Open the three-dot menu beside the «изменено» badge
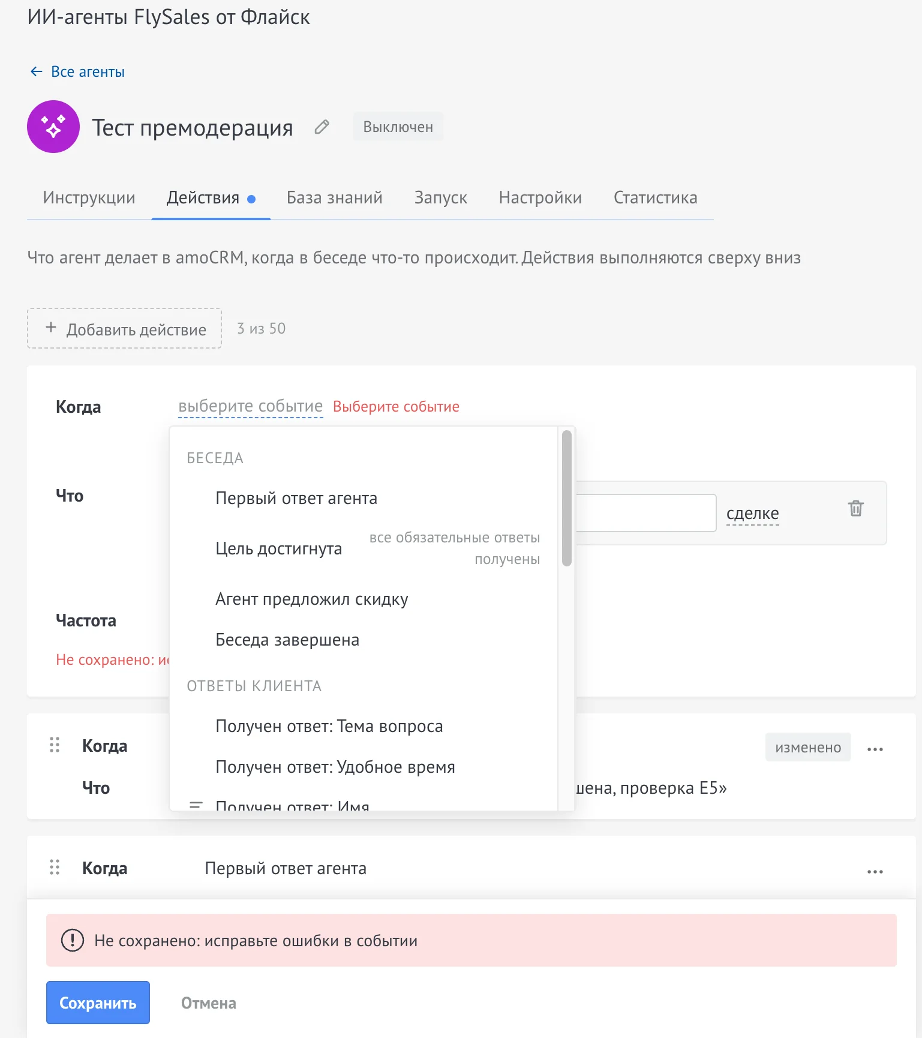 [875, 749]
